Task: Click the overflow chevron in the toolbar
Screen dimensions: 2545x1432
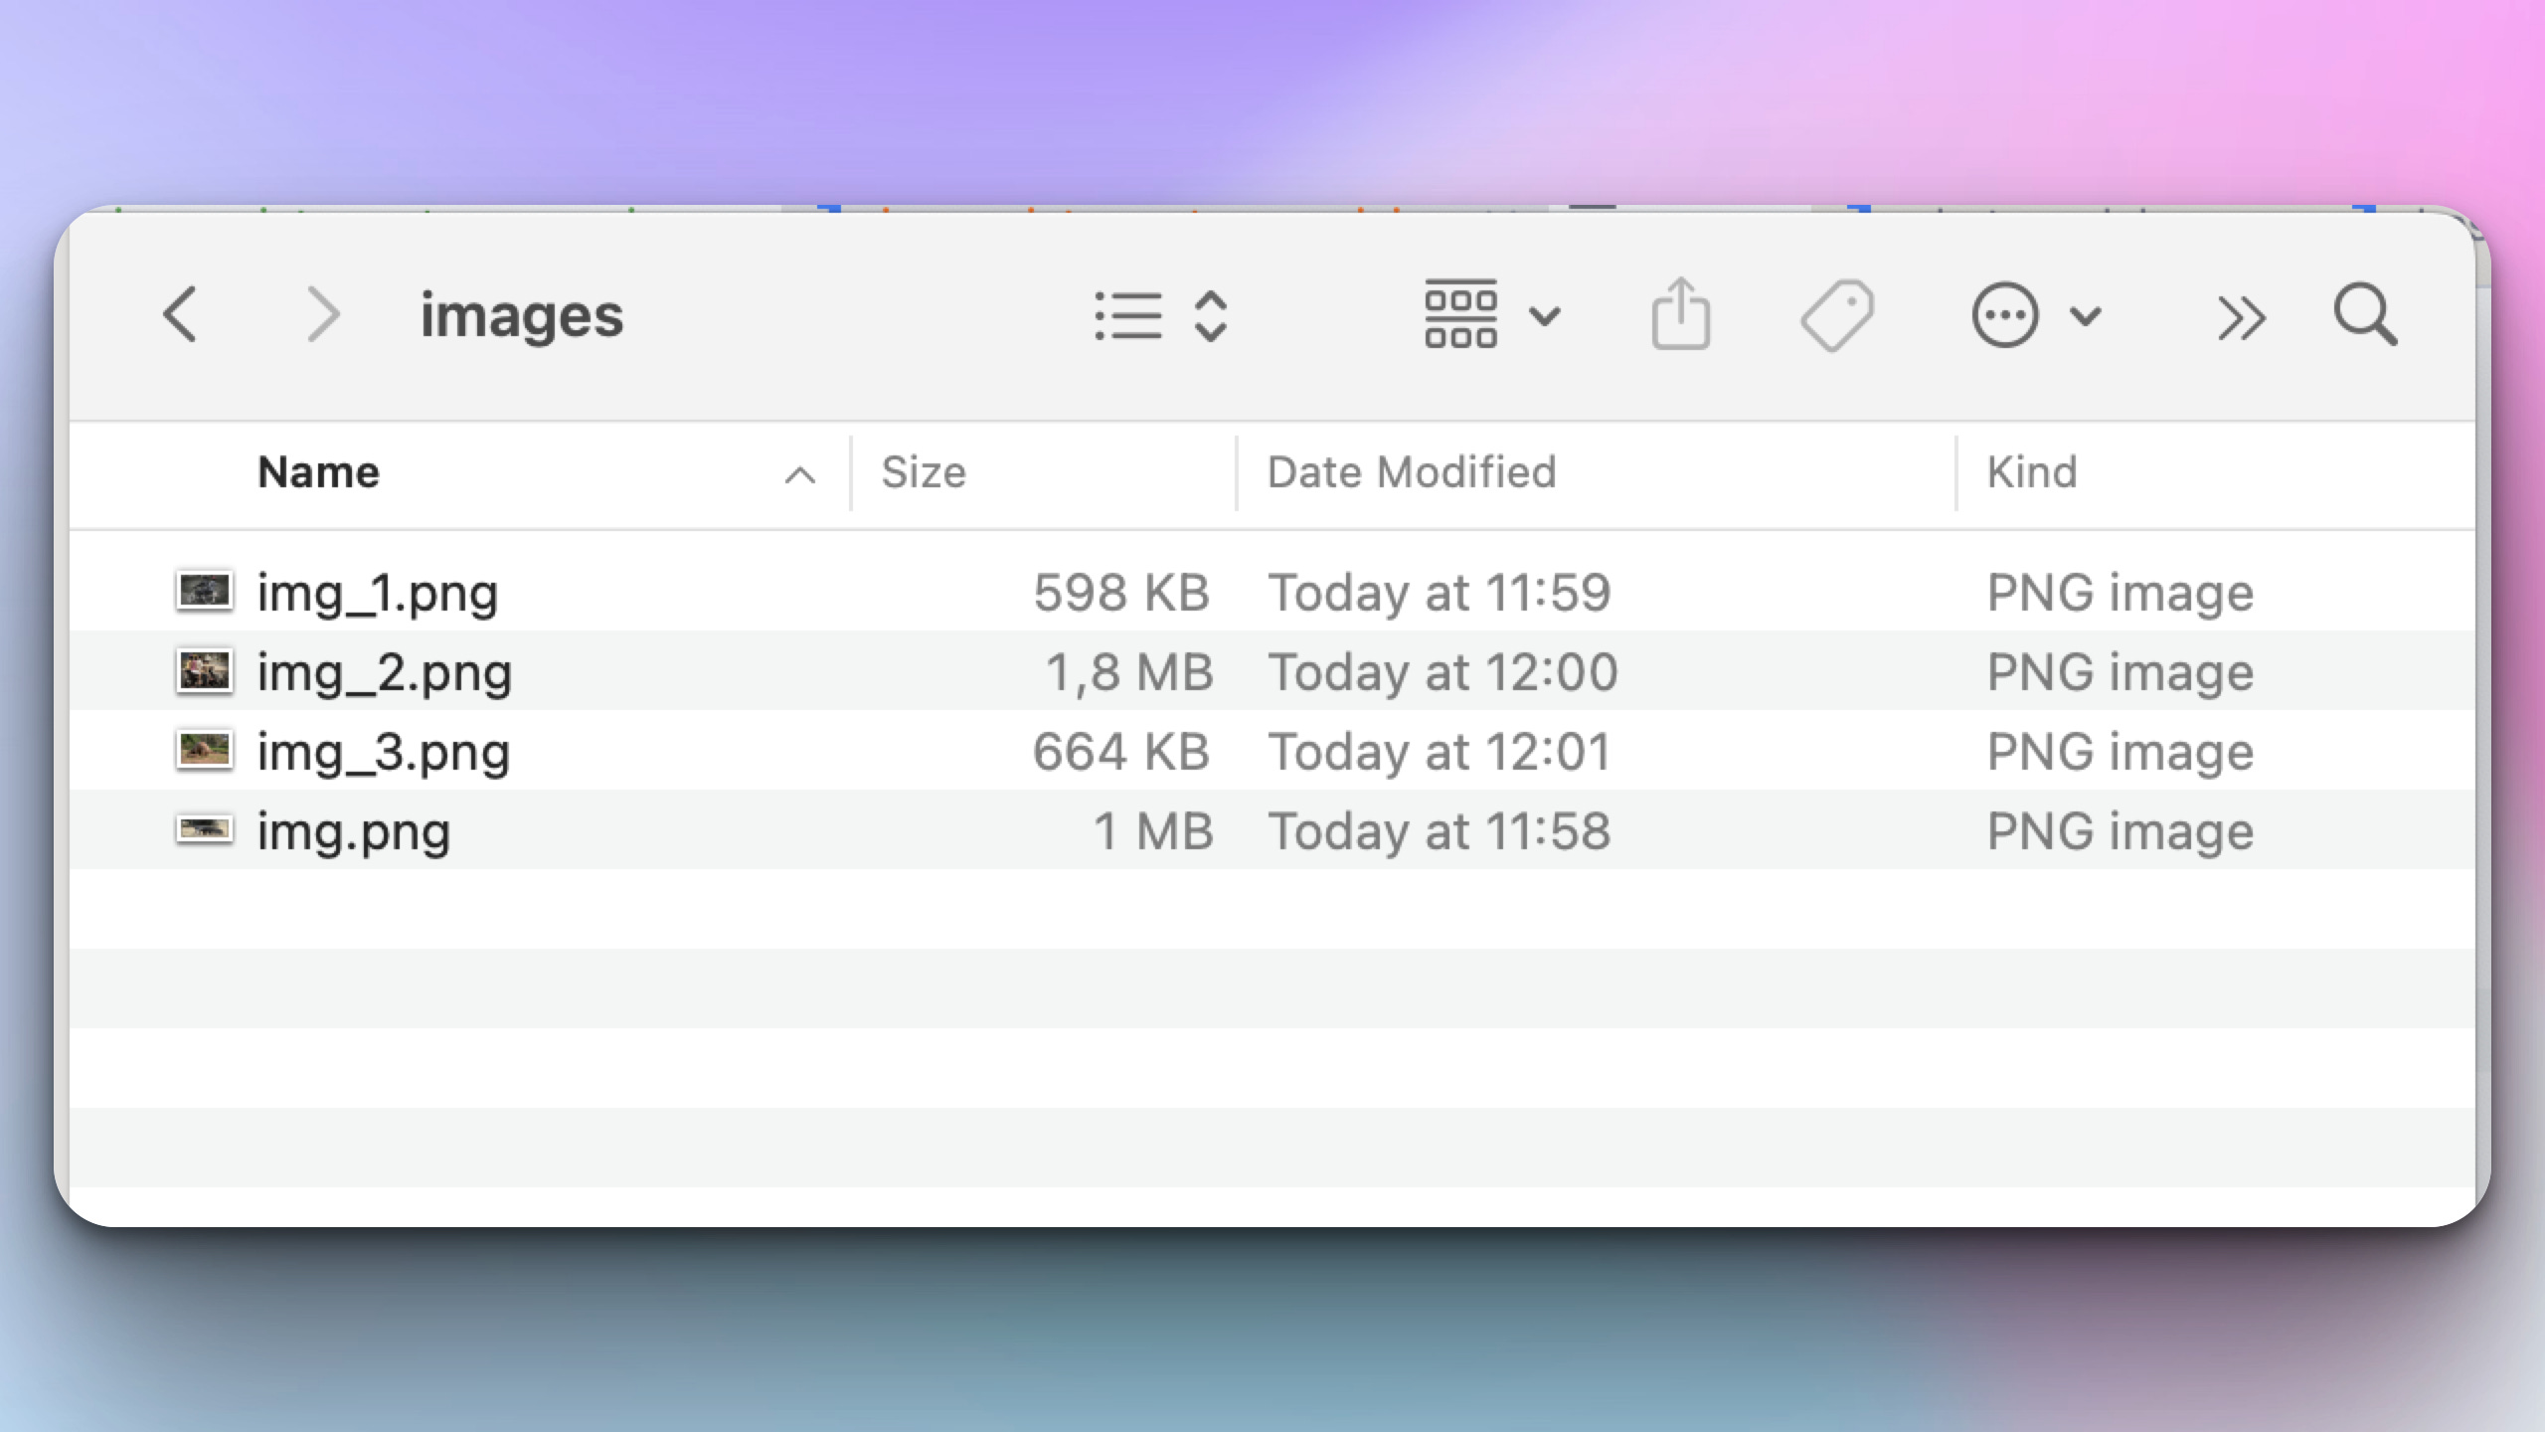Action: click(2242, 314)
